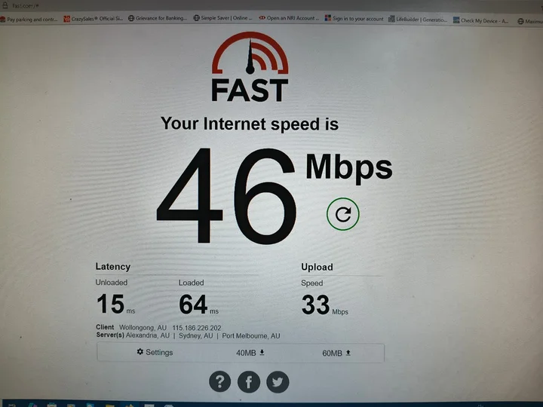Open the CrazySales Official Site bookmark
This screenshot has height=407, width=543.
pos(94,19)
